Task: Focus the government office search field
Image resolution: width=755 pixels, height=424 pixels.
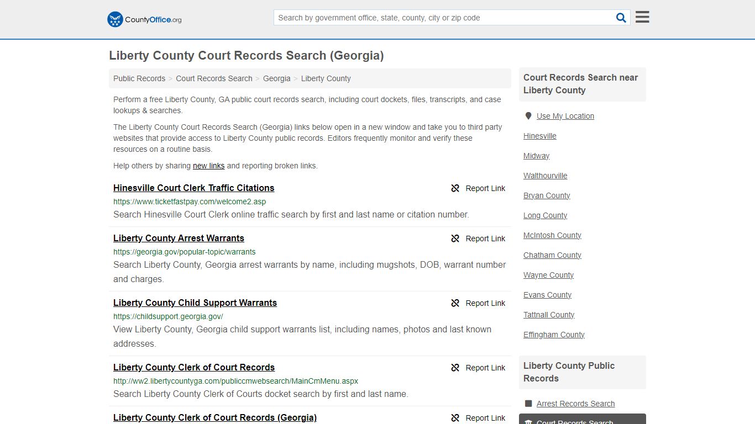Action: pos(444,18)
